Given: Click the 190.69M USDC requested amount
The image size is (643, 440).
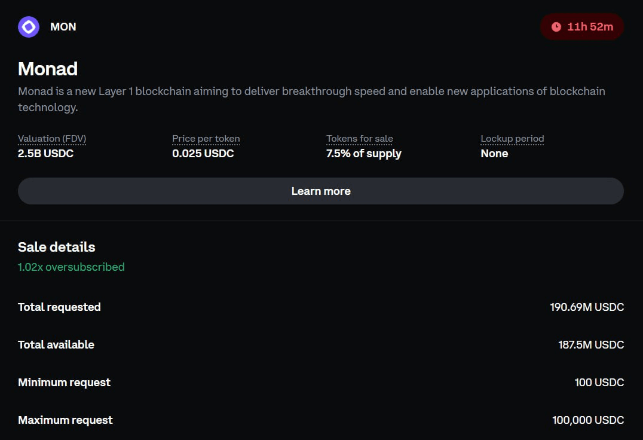Looking at the screenshot, I should coord(587,307).
